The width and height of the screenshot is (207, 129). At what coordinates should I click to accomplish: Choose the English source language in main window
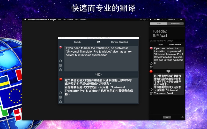pyautogui.click(x=77, y=42)
